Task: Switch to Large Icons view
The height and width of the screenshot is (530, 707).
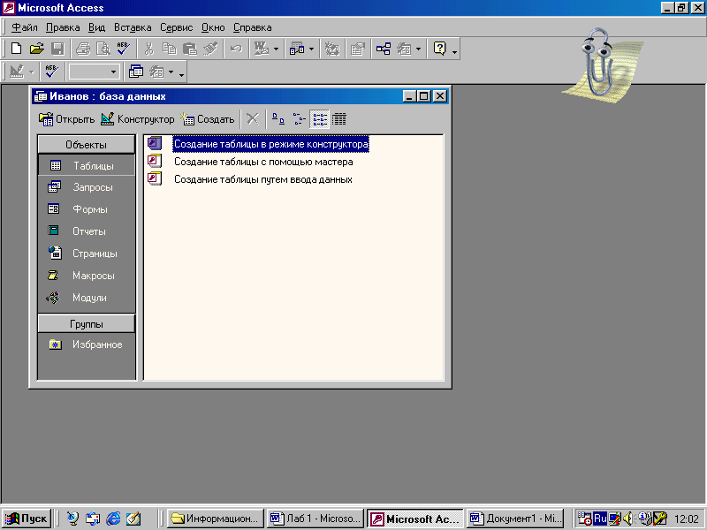Action: [278, 119]
